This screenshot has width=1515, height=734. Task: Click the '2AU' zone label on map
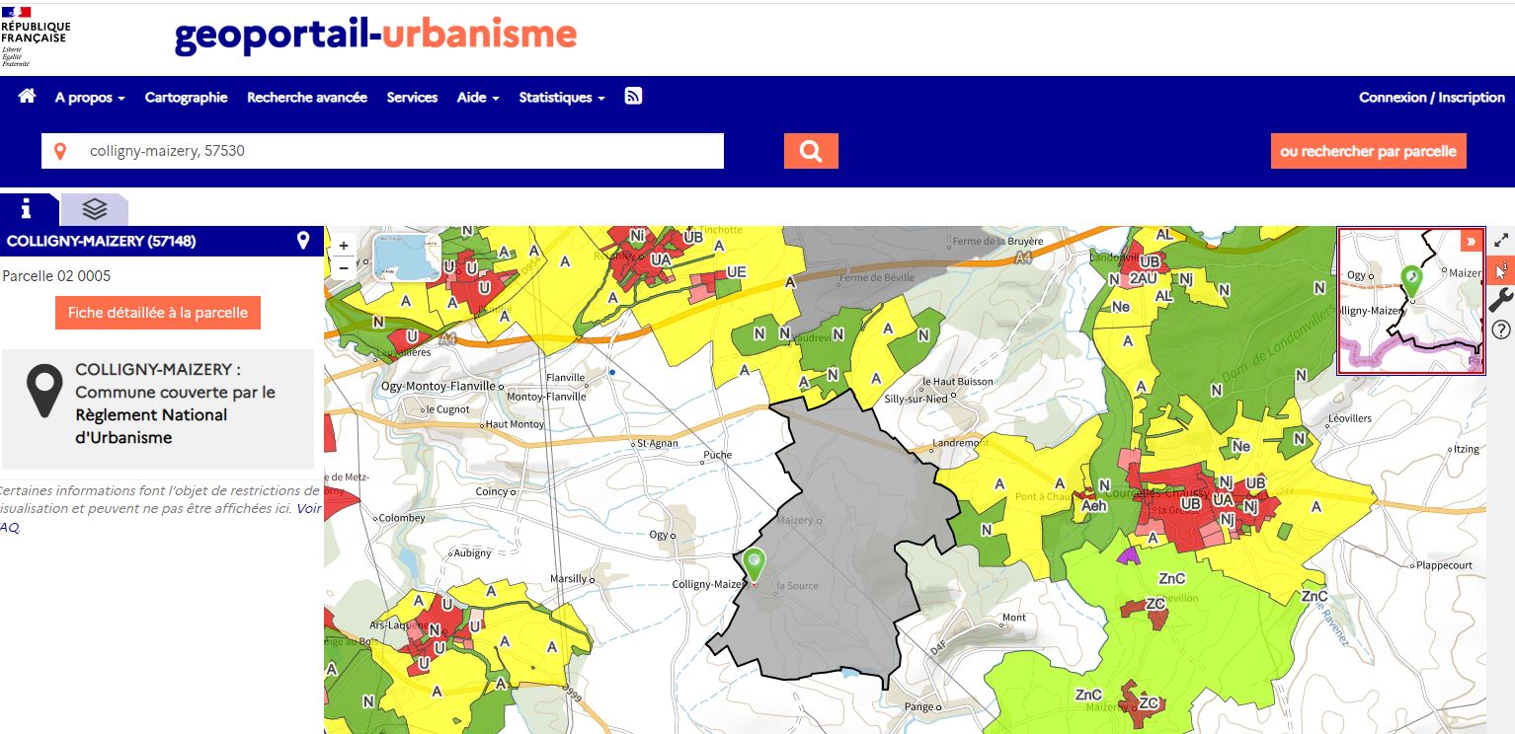point(1143,279)
